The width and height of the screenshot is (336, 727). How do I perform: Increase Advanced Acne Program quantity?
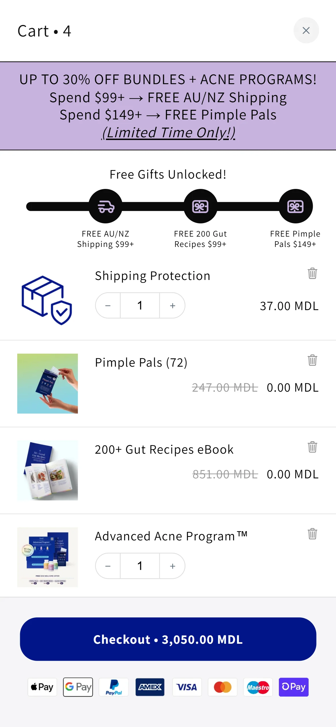172,566
